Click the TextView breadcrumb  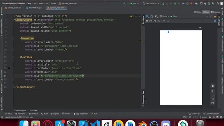[33, 111]
